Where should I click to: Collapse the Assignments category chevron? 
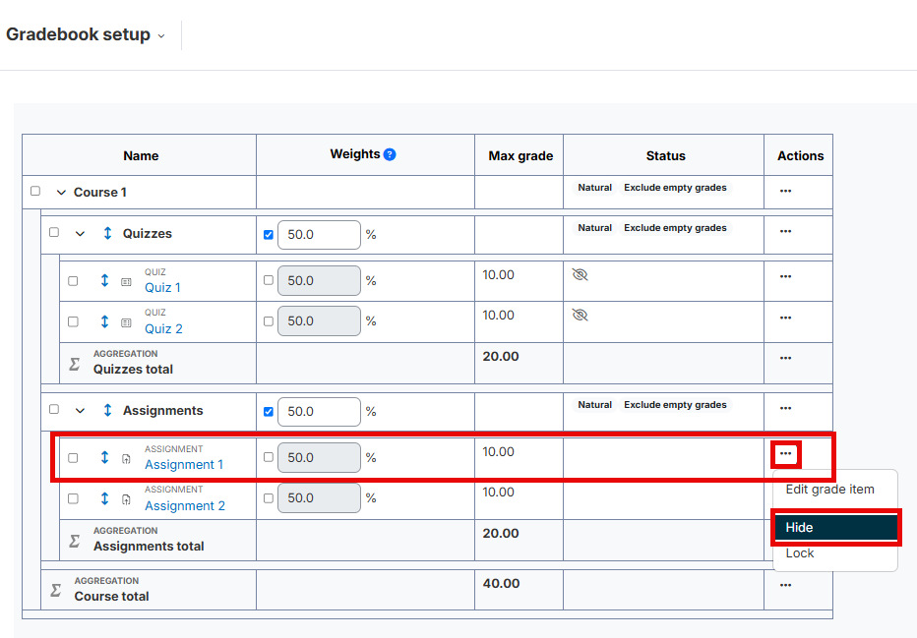(x=80, y=411)
